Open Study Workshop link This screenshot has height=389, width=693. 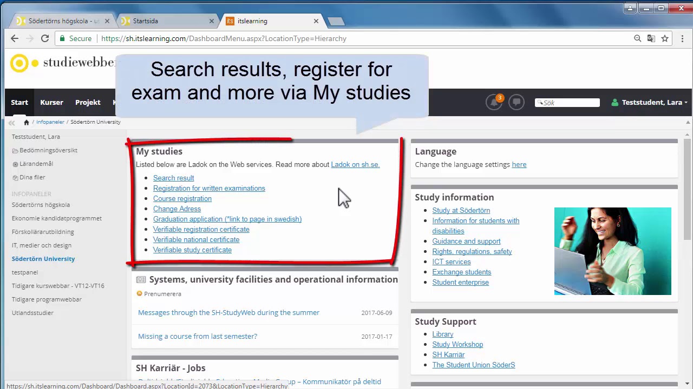457,344
